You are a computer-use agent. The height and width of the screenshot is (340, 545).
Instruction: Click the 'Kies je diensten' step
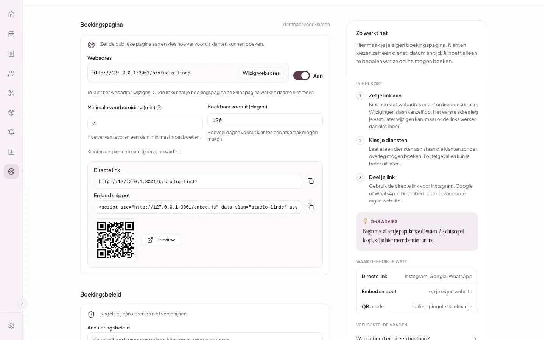click(x=417, y=151)
